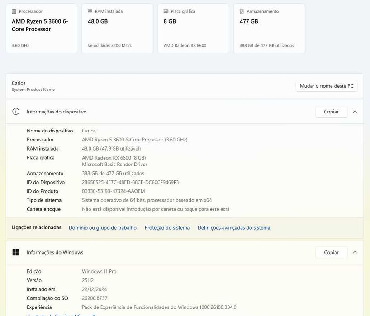Click the info circle icon beside Informações do dispositivo

point(16,112)
